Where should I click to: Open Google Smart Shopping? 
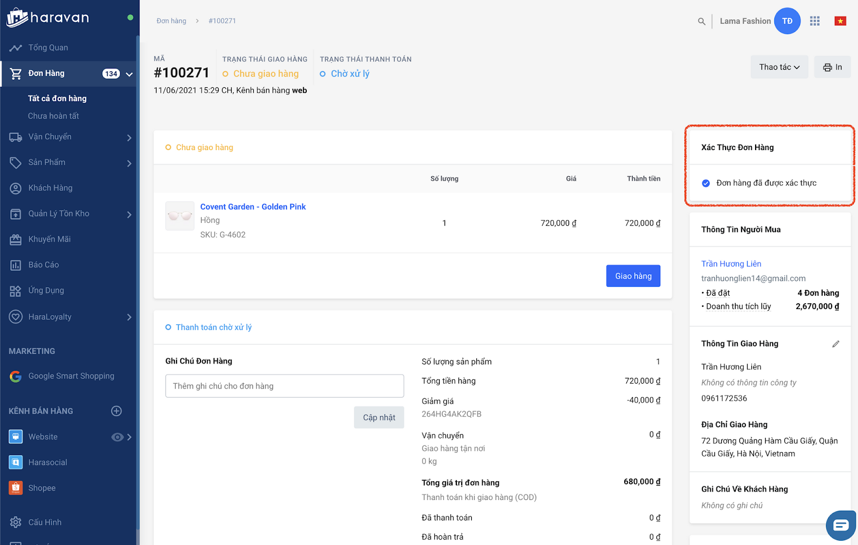(x=71, y=376)
